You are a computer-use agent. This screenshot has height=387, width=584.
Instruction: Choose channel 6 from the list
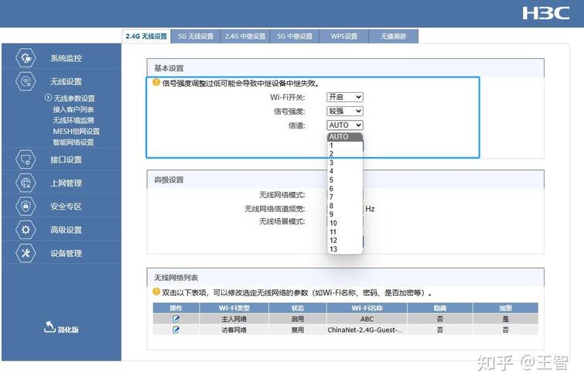click(345, 189)
